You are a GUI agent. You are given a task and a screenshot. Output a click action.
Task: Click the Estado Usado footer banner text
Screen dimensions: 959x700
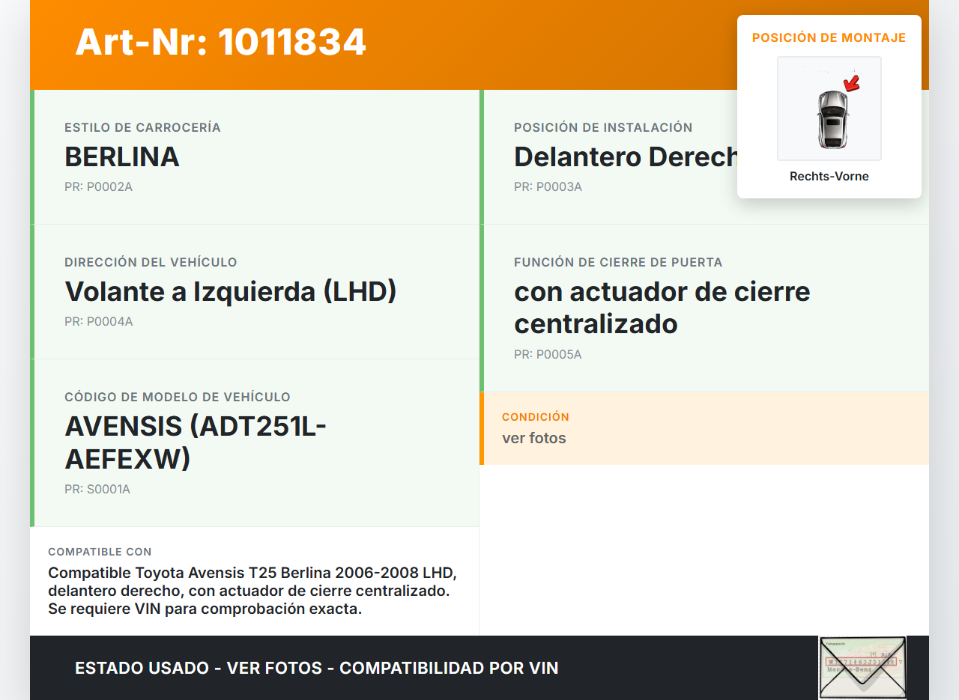coord(316,668)
